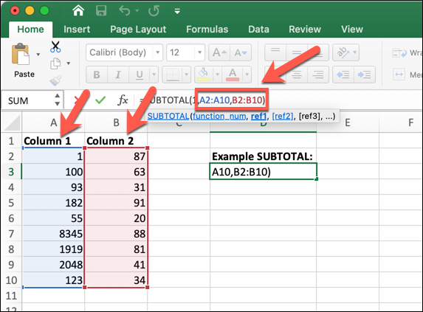
Task: Click ref1 link in formula tooltip
Action: coord(258,116)
